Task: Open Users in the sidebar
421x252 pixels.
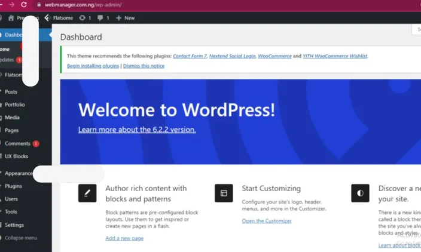Action: pos(11,199)
